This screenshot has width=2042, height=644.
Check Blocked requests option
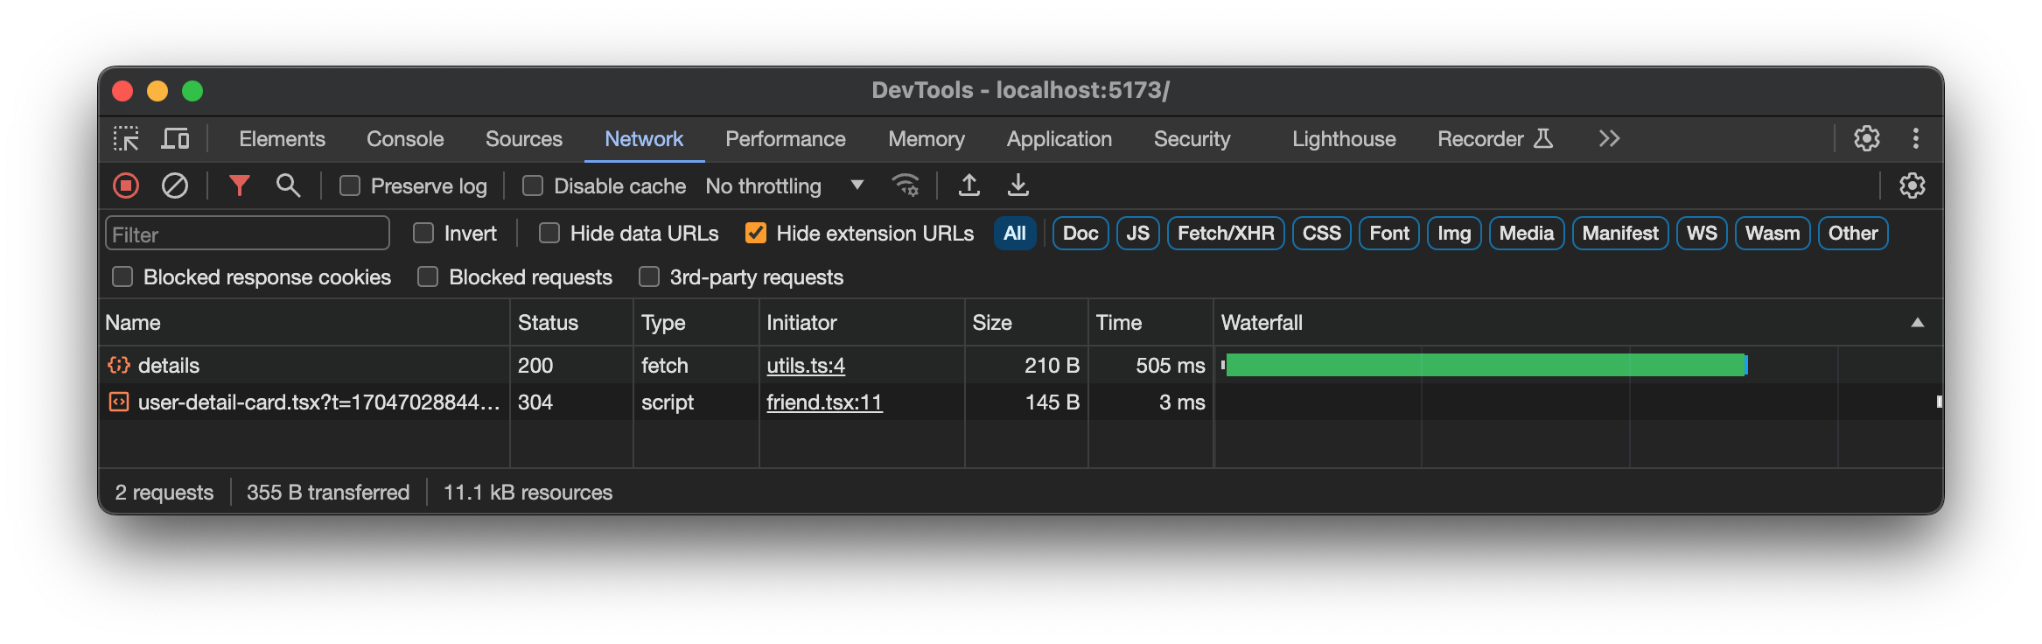coord(428,276)
